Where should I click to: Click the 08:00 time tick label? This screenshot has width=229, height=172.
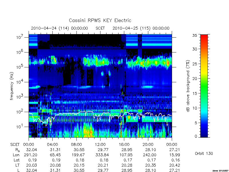coord(76,144)
